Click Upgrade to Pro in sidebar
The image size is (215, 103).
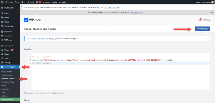pyautogui.click(x=10, y=99)
